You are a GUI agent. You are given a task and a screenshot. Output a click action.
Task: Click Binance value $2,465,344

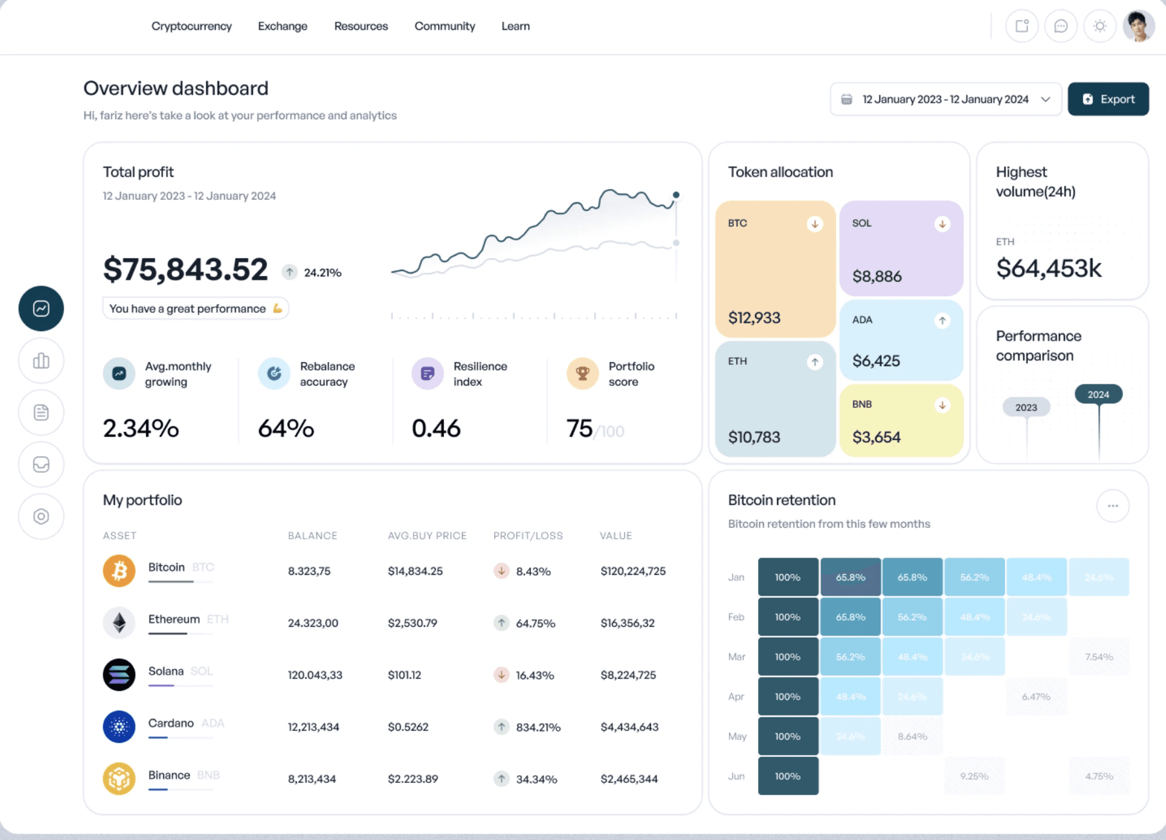pos(629,779)
